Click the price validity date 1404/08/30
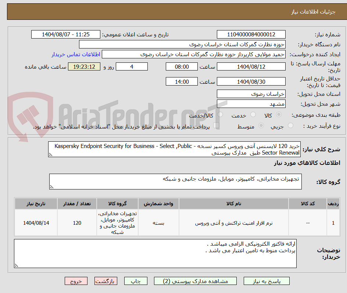 [251, 82]
